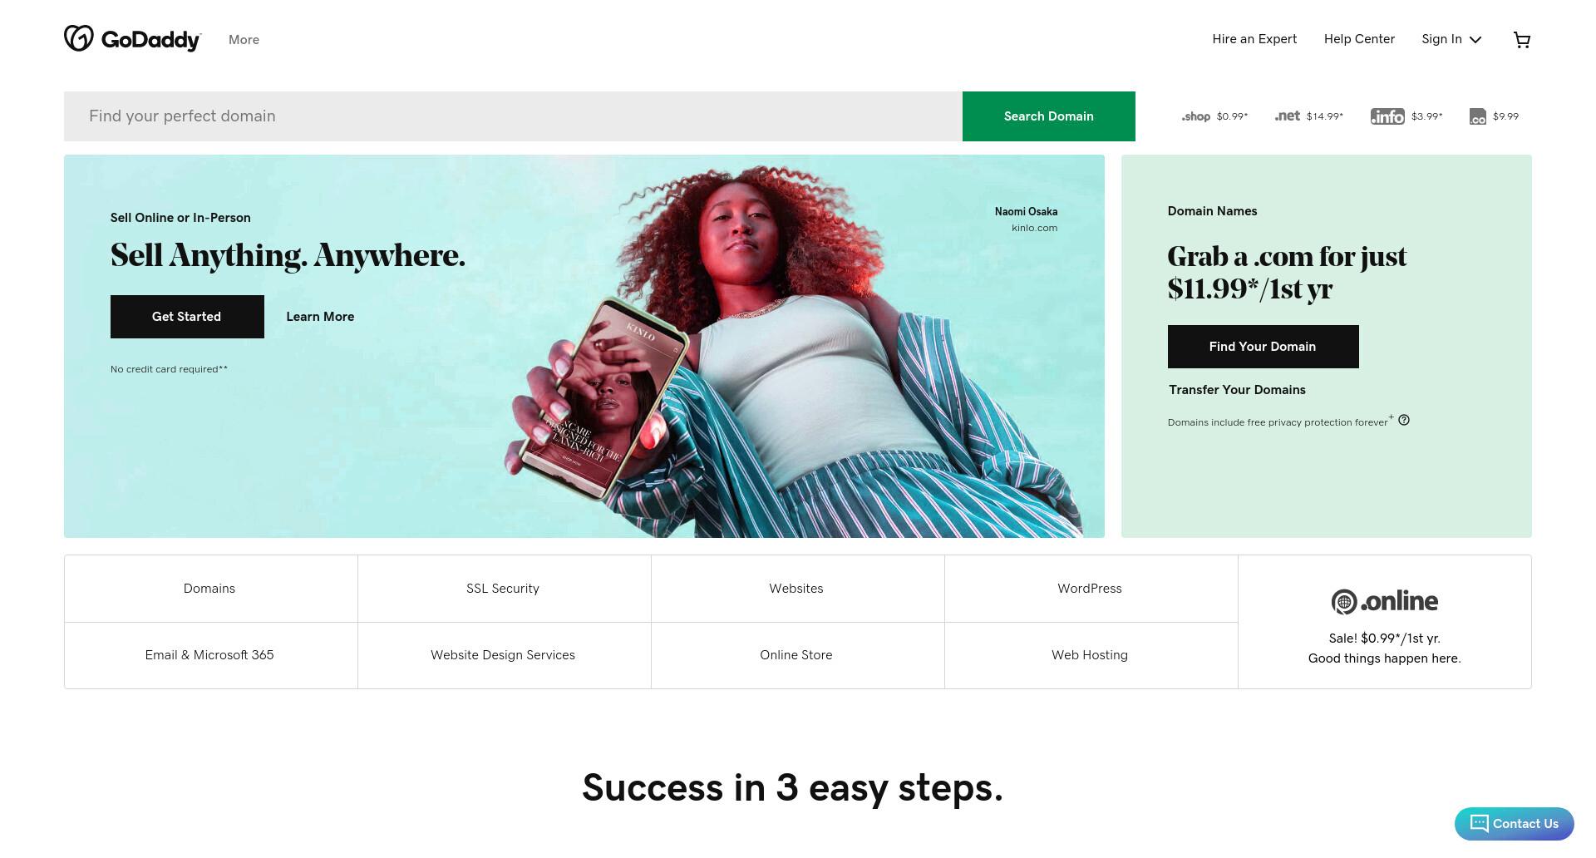Open Contact Us chat bubble
1596x858 pixels.
click(1514, 823)
